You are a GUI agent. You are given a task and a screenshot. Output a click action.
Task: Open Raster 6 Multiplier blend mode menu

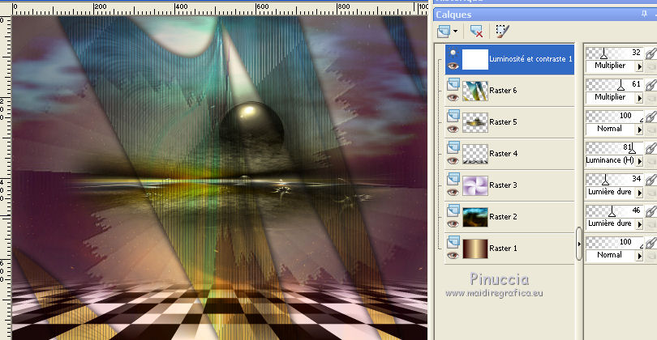[x=639, y=98]
